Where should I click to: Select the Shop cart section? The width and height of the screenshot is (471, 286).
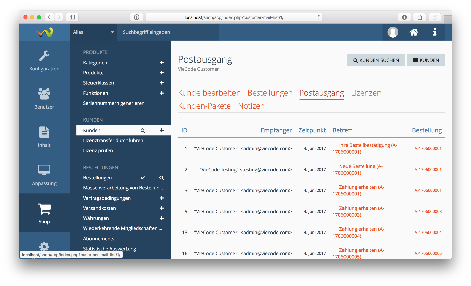(44, 213)
